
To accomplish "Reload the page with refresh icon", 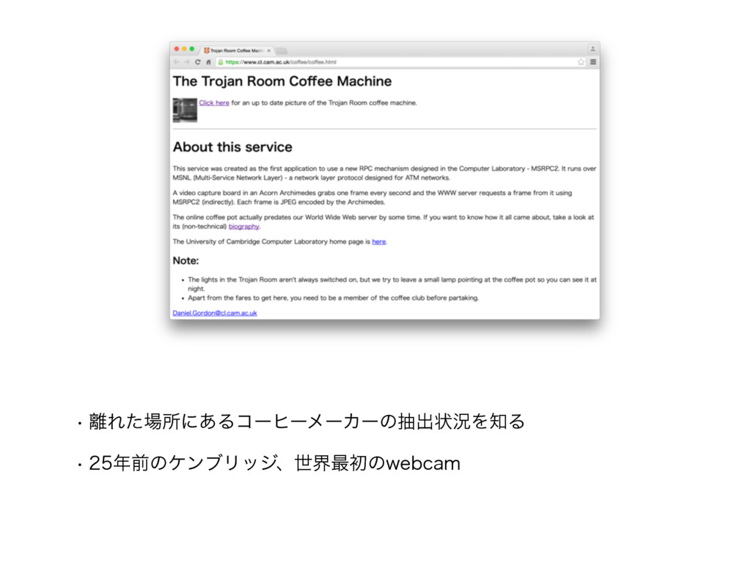I will [198, 62].
